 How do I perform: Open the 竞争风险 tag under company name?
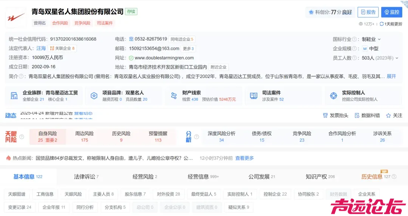(x=82, y=23)
